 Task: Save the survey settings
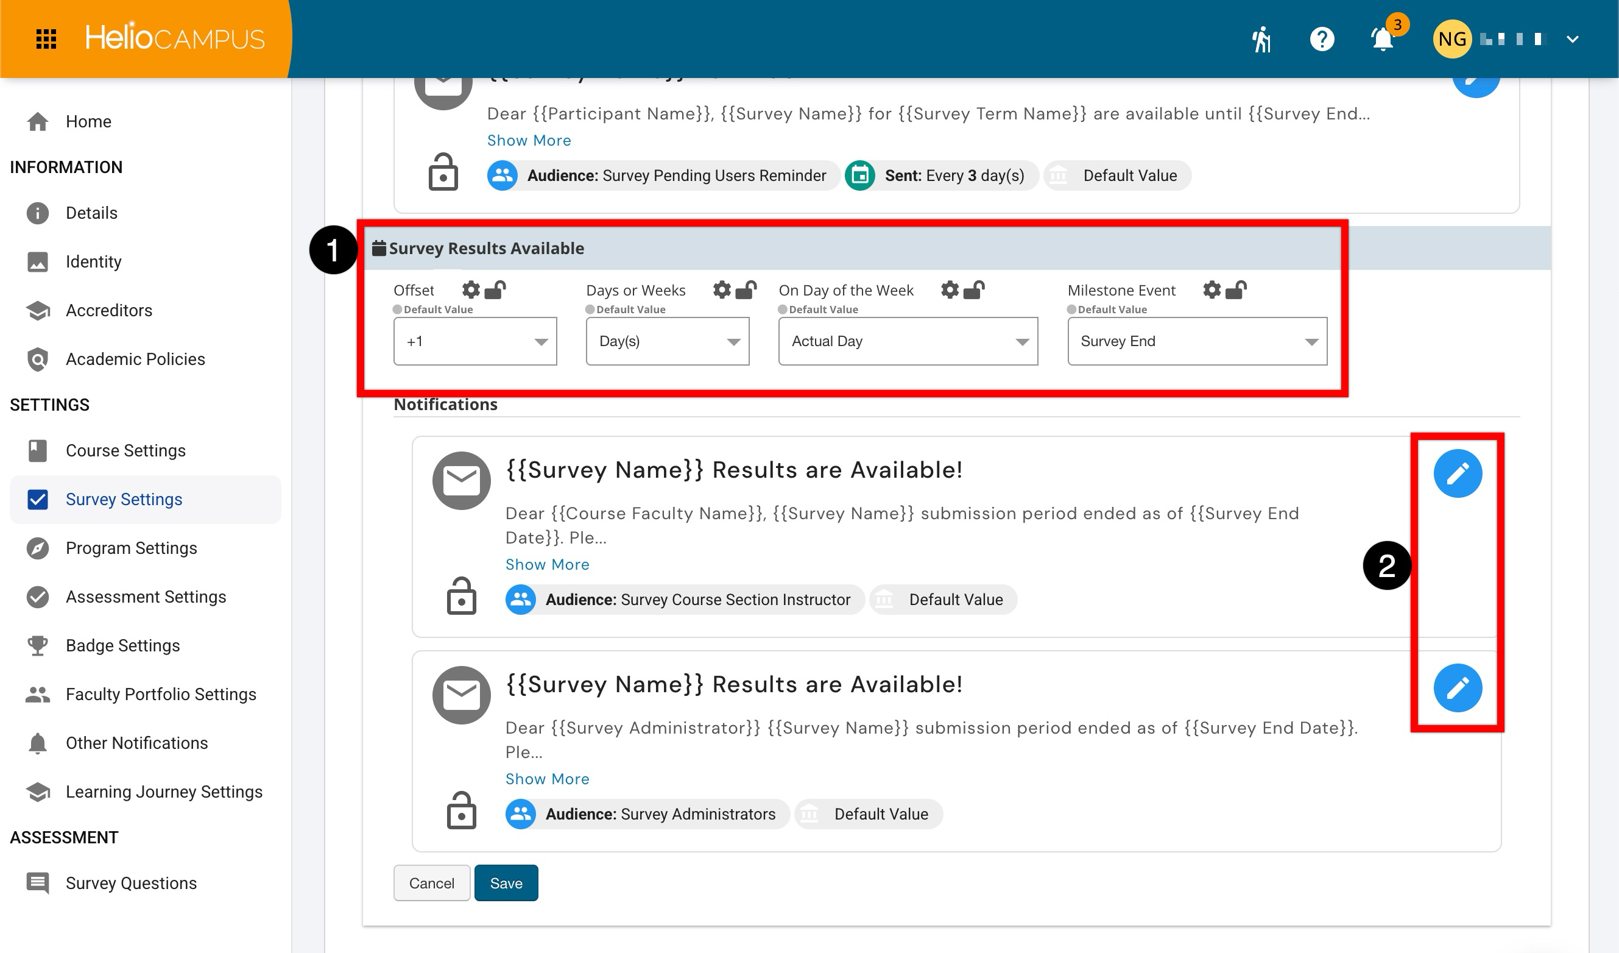[506, 883]
